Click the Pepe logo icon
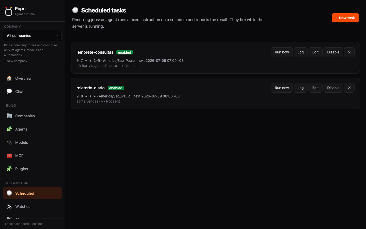The width and height of the screenshot is (366, 229). [x=8, y=11]
